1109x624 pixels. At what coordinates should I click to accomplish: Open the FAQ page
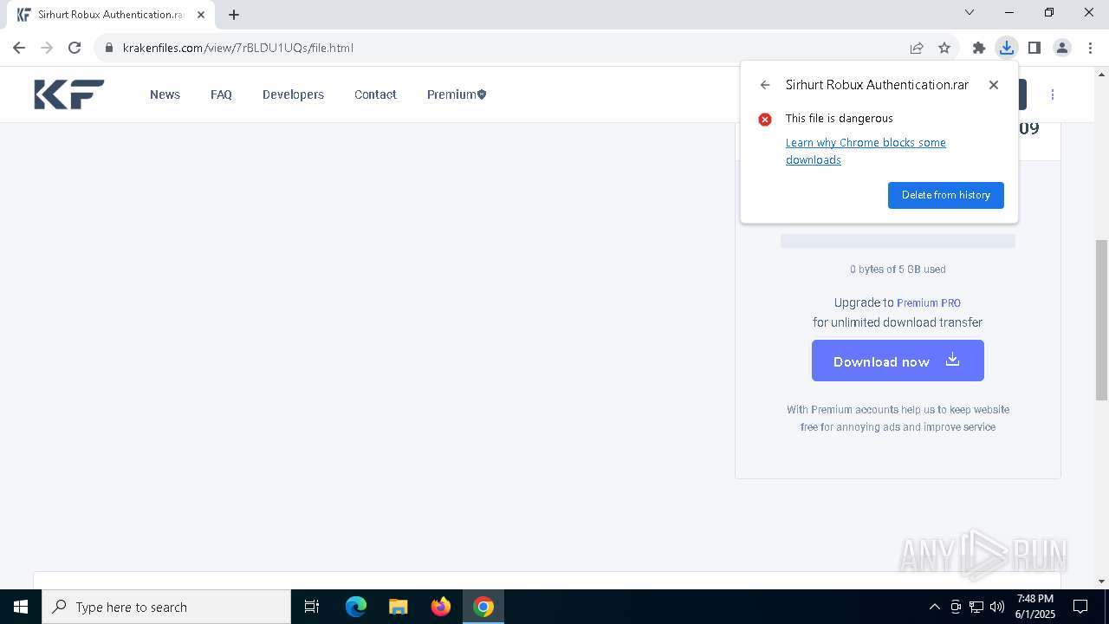(221, 94)
